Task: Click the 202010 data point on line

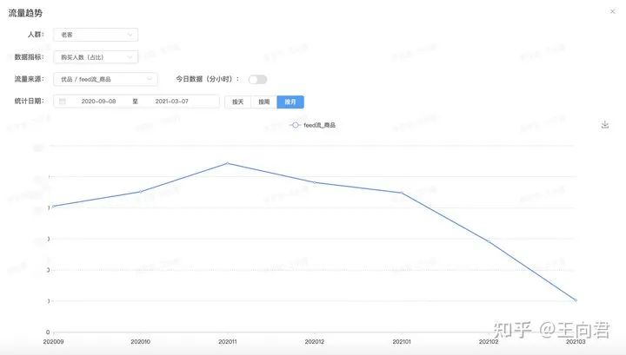Action: pos(140,192)
